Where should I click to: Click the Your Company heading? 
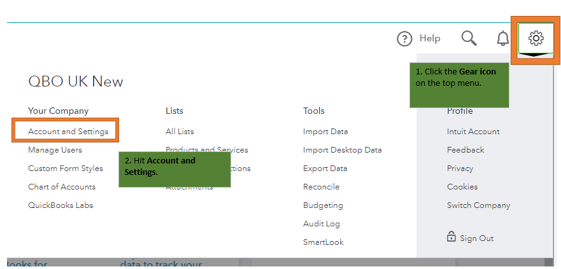pyautogui.click(x=59, y=111)
